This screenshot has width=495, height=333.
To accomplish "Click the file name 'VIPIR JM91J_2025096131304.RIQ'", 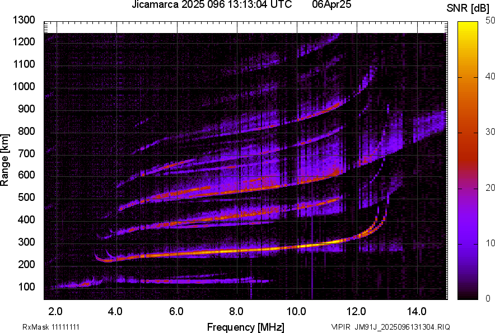I will 390,327.
